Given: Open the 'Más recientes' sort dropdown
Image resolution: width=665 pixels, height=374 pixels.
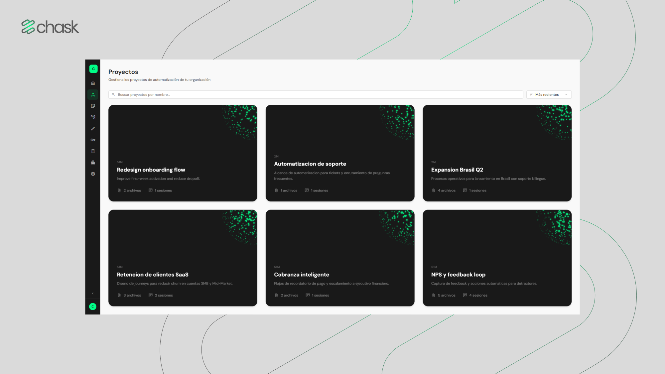Looking at the screenshot, I should (x=549, y=95).
